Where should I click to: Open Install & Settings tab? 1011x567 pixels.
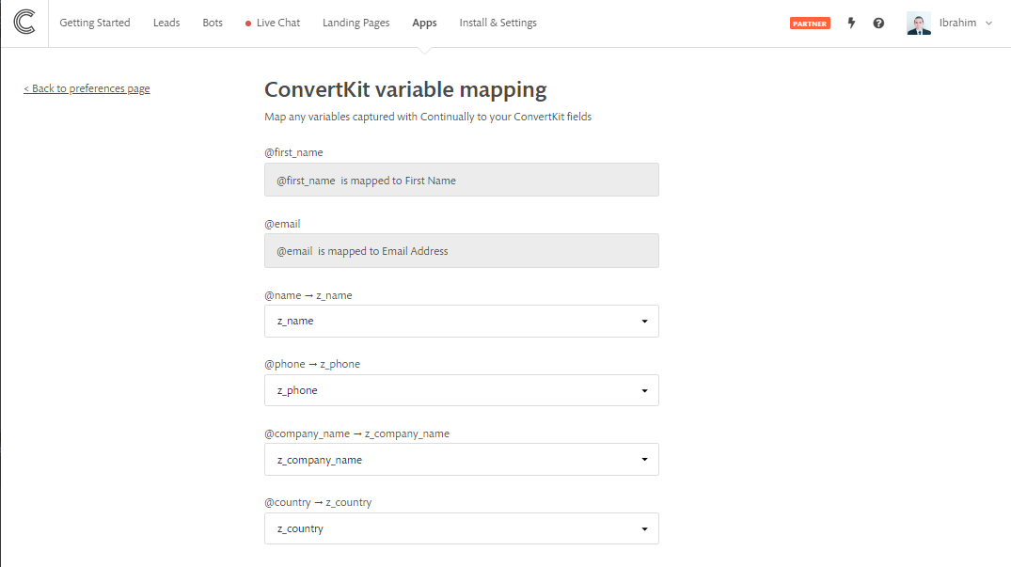point(498,23)
